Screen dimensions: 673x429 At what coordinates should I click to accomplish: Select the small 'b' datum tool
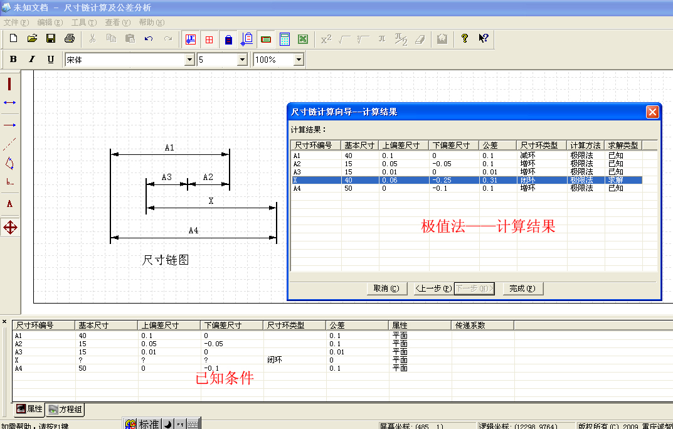pos(9,182)
